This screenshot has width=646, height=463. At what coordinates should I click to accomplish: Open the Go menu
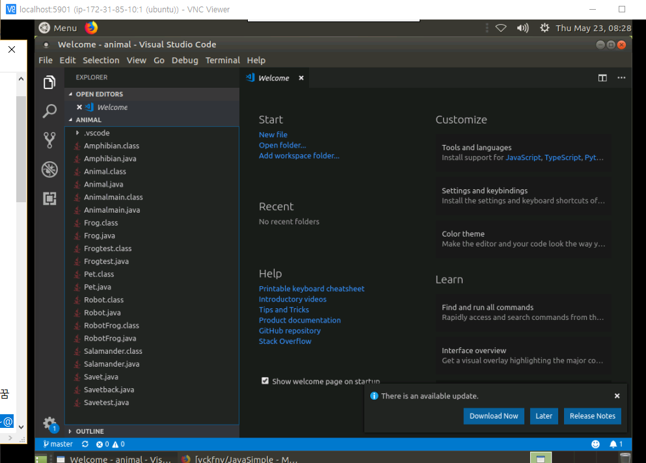pos(159,60)
